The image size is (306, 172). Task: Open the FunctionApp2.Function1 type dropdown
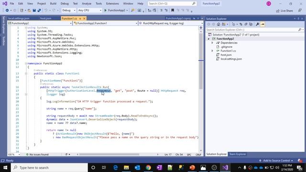(x=105, y=23)
